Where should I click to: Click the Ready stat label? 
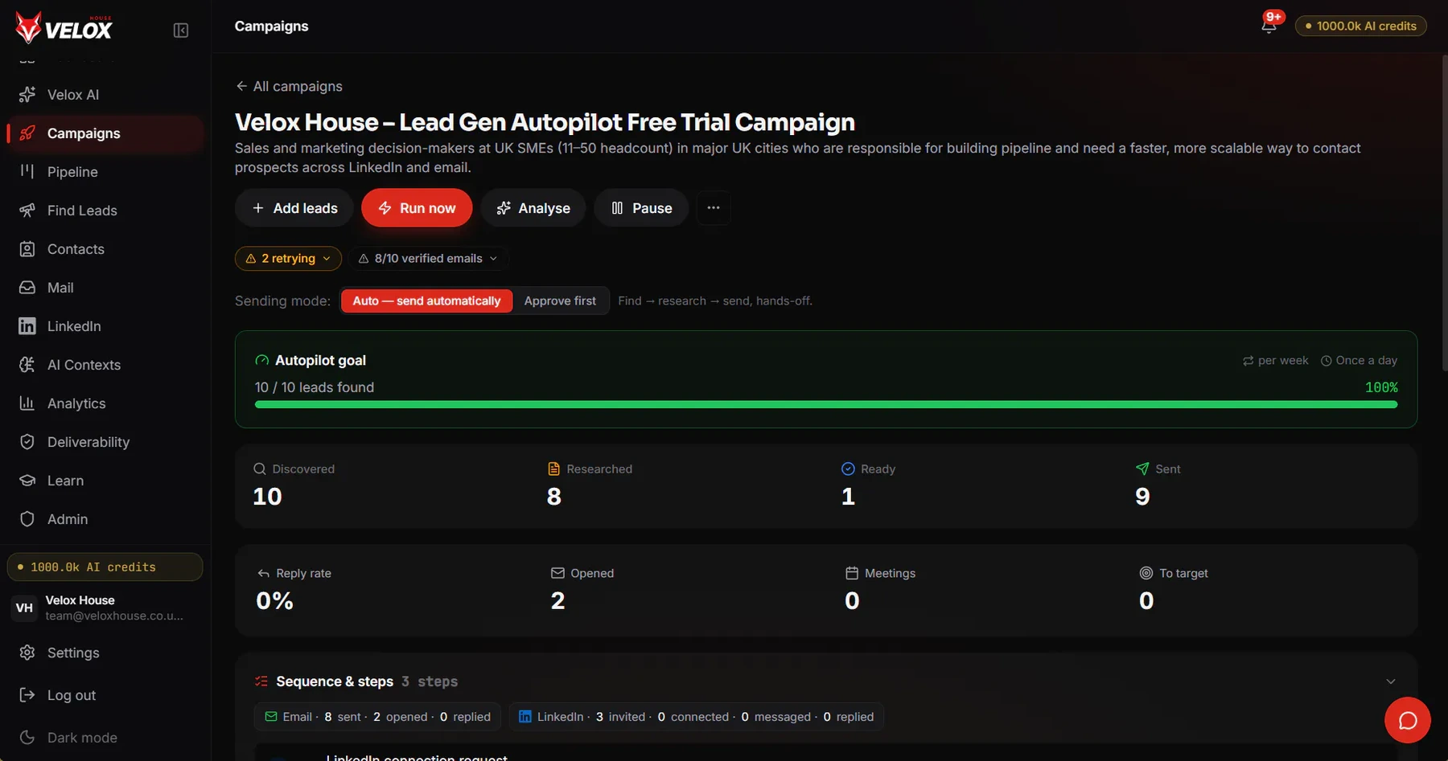pyautogui.click(x=878, y=469)
